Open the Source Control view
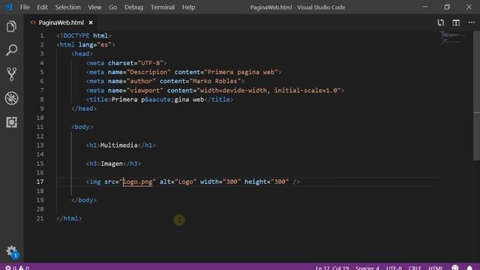 pos(11,74)
